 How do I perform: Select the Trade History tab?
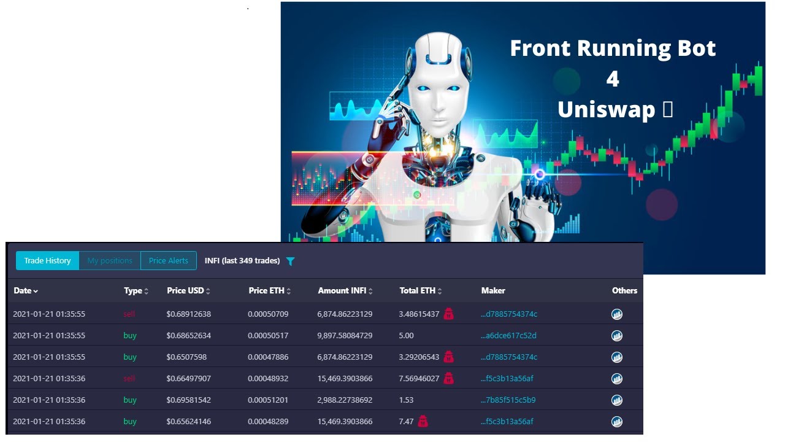click(47, 260)
